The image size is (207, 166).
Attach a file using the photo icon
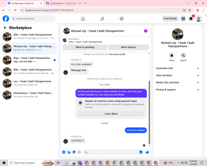(69, 152)
